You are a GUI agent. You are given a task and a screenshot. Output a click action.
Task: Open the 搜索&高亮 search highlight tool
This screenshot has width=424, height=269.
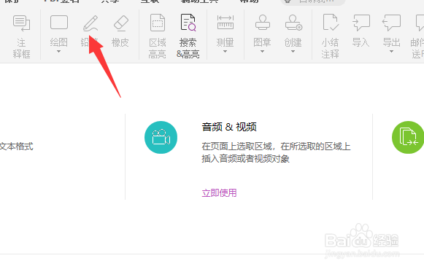click(x=188, y=36)
